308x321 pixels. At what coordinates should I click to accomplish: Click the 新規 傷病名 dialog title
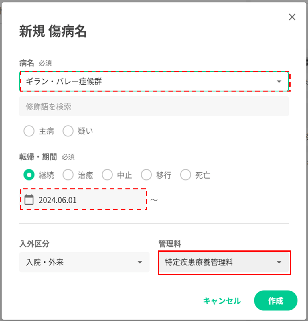53,31
